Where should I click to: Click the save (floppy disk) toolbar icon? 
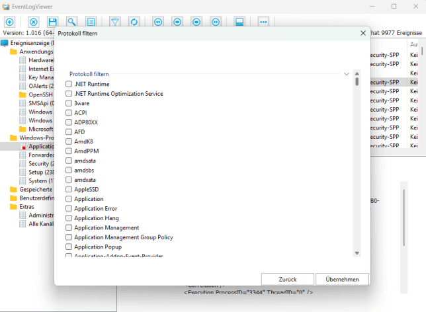coord(52,22)
